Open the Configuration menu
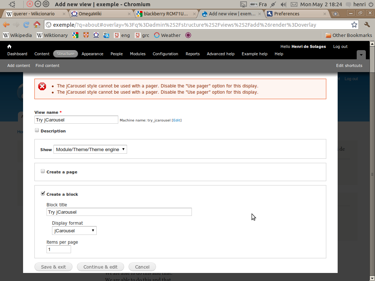This screenshot has height=281, width=375. click(166, 54)
